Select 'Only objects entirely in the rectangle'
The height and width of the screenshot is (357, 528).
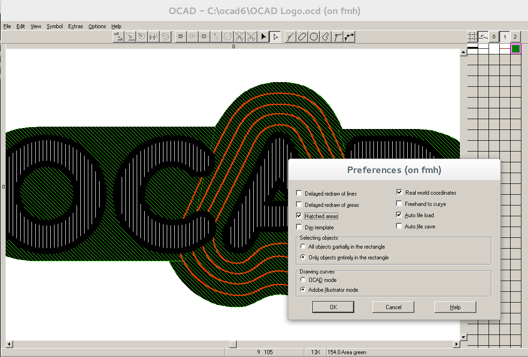303,257
